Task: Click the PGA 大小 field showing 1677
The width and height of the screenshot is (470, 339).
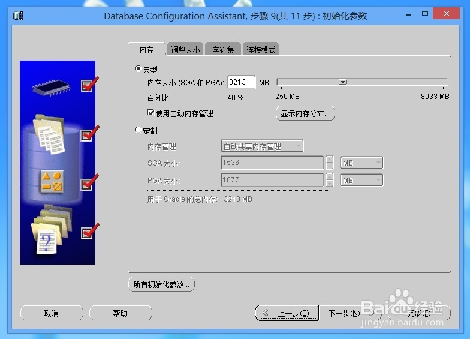Action: [272, 180]
